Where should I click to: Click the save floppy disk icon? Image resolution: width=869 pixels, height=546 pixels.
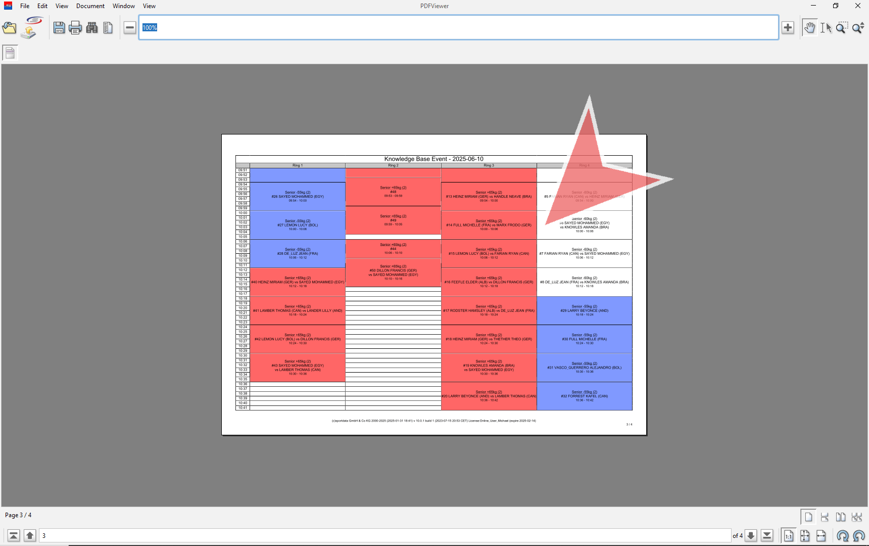59,28
